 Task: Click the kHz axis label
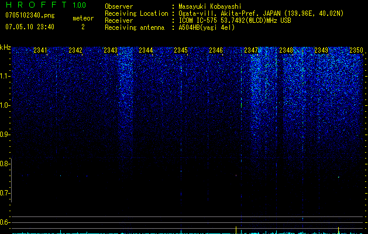(x=5, y=47)
